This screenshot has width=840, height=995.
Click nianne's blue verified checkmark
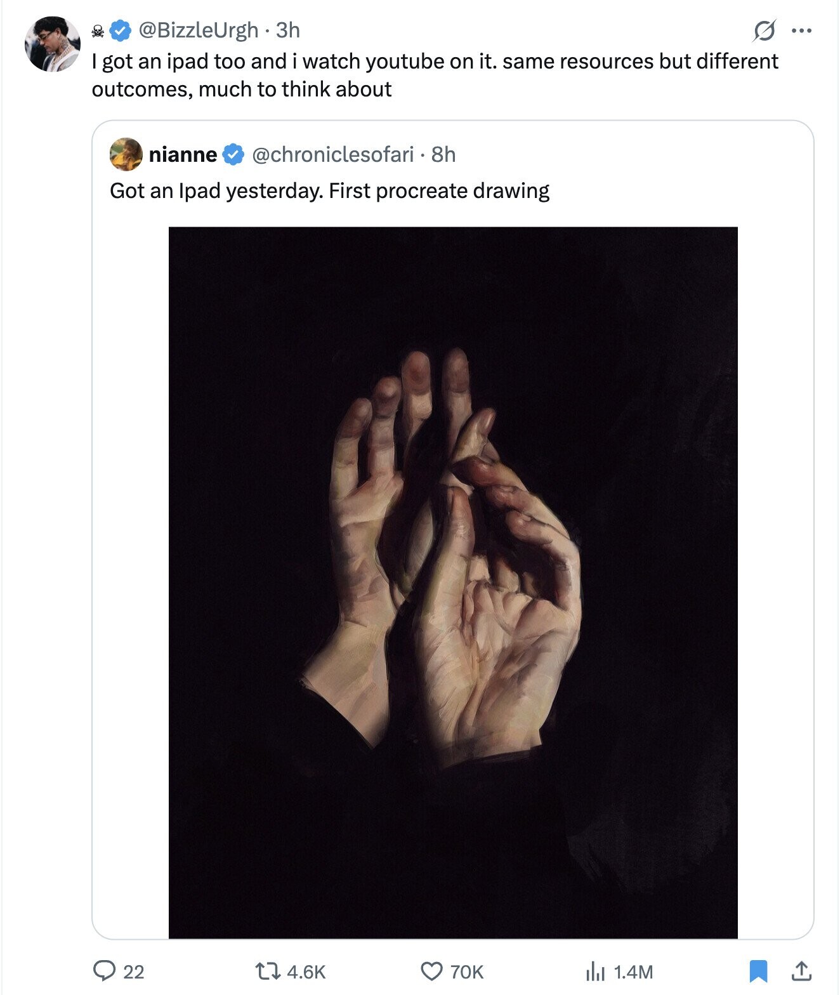click(233, 154)
